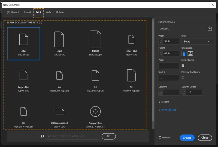The height and width of the screenshot is (147, 218).
Task: Increase Width with the up arrow
Action: (x=161, y=40)
